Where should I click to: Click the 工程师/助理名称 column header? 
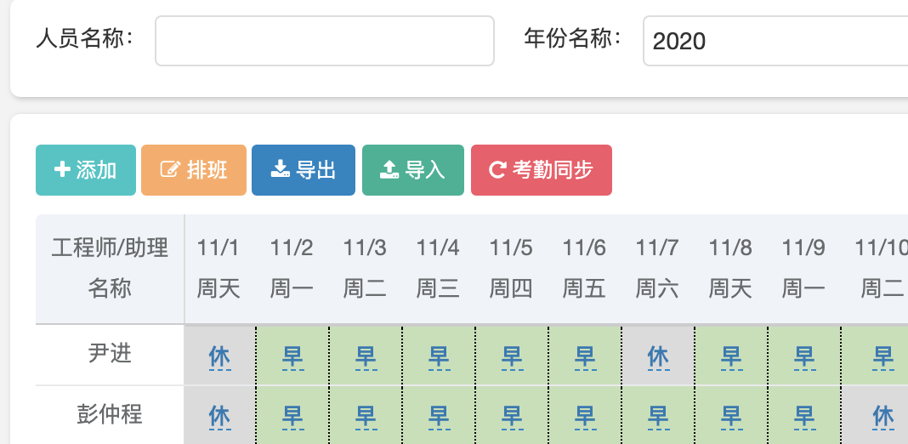pyautogui.click(x=110, y=268)
